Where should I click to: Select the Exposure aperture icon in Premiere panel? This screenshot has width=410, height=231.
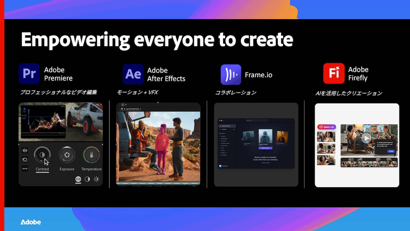click(x=67, y=155)
